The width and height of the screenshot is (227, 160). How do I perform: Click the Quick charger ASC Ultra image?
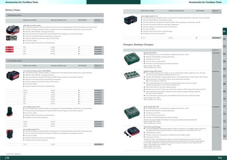coord(132,113)
